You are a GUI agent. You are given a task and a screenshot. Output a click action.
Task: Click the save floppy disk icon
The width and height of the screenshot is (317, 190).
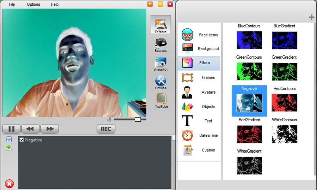click(9, 140)
